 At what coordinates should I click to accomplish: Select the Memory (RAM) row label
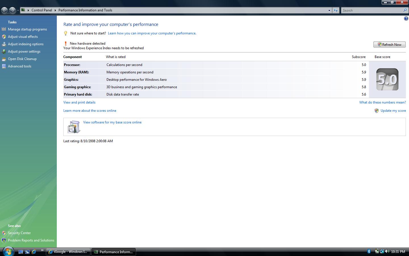tap(76, 72)
